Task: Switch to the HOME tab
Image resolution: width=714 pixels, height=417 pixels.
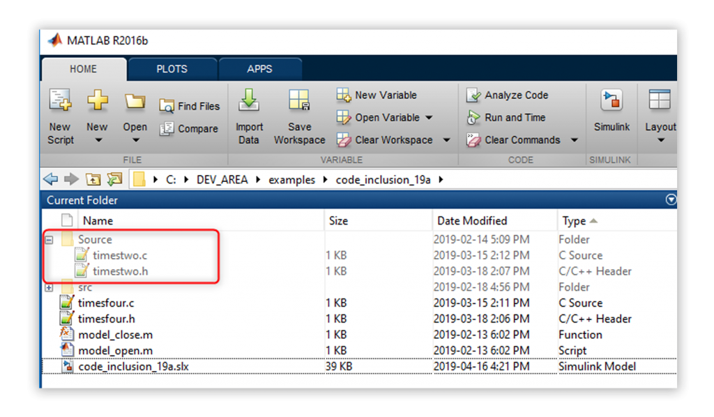Action: (x=84, y=69)
